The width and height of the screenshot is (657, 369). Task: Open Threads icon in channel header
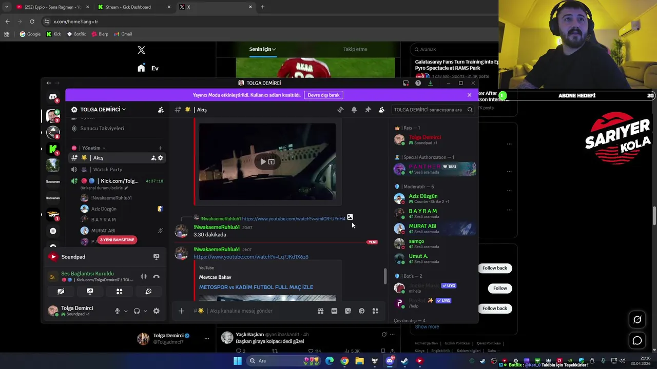pyautogui.click(x=340, y=110)
